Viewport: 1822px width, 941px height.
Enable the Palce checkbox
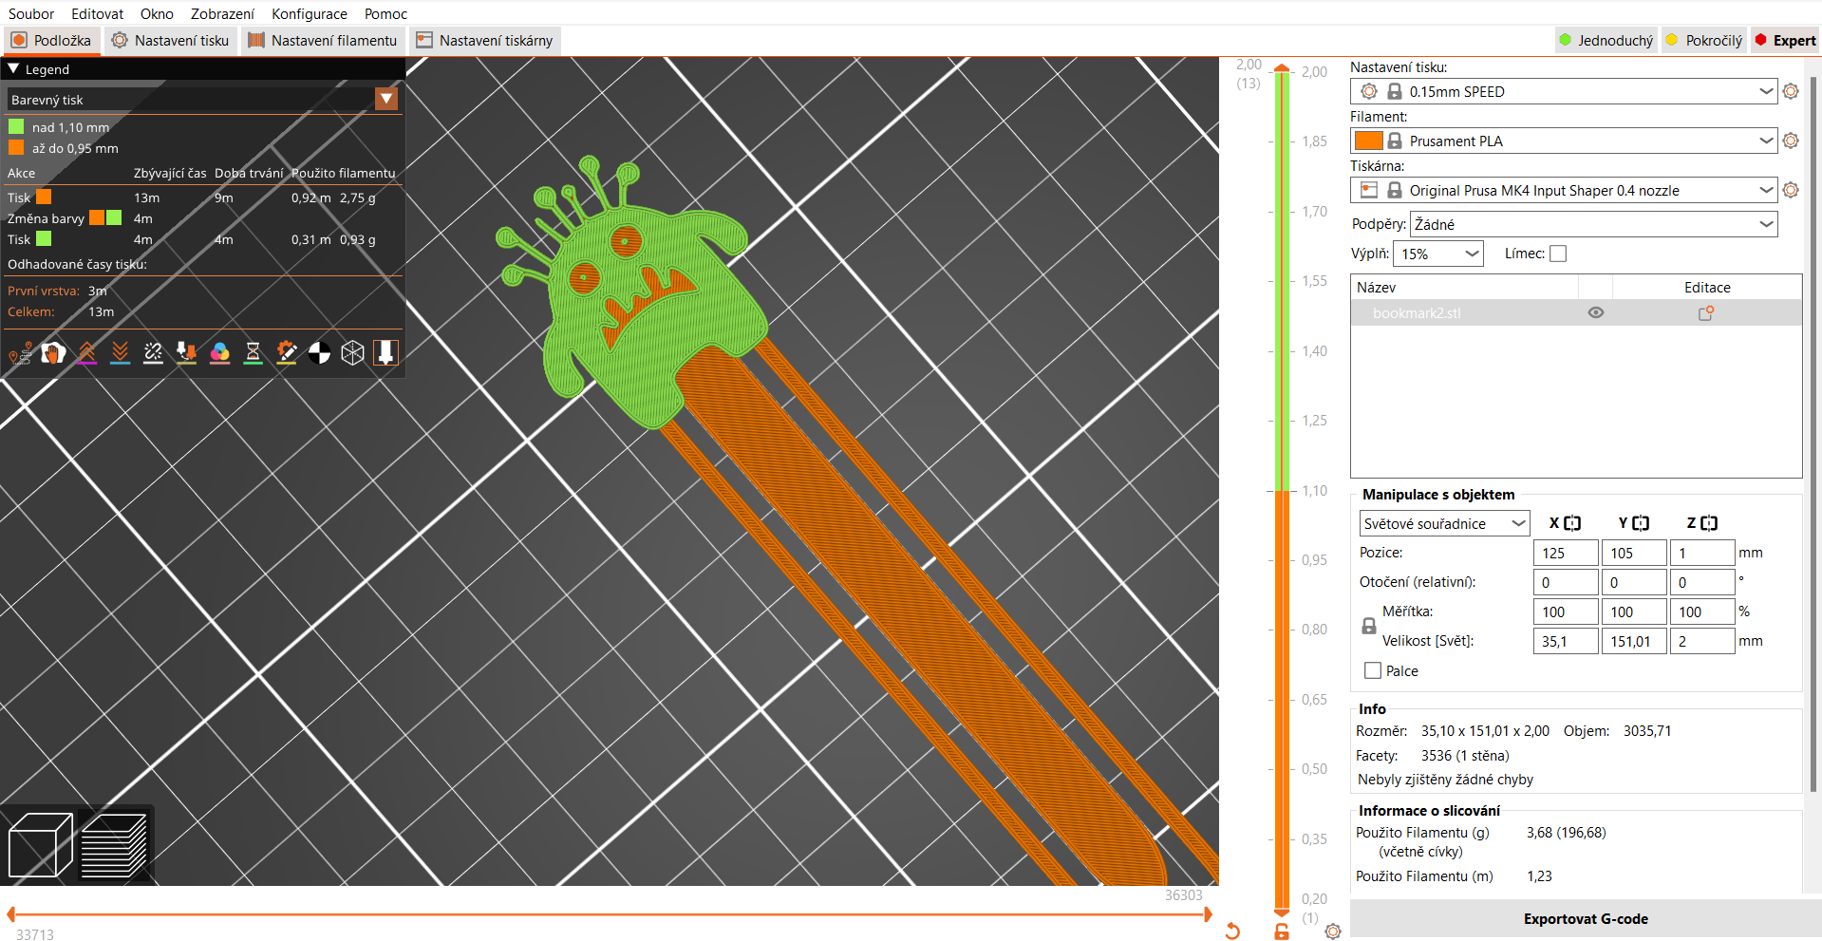(x=1373, y=670)
